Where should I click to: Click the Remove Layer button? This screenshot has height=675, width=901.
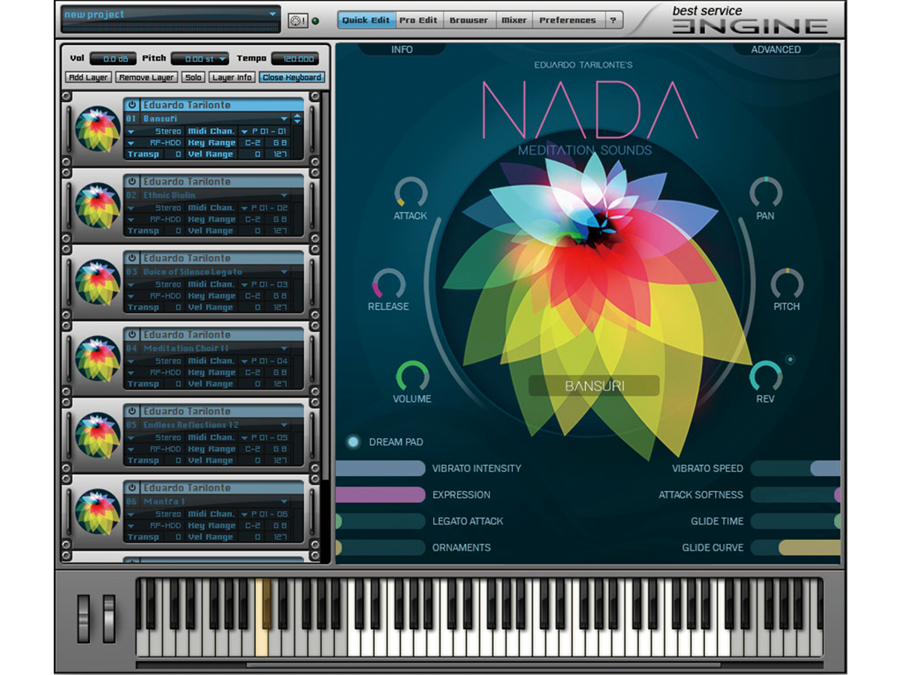(x=147, y=77)
